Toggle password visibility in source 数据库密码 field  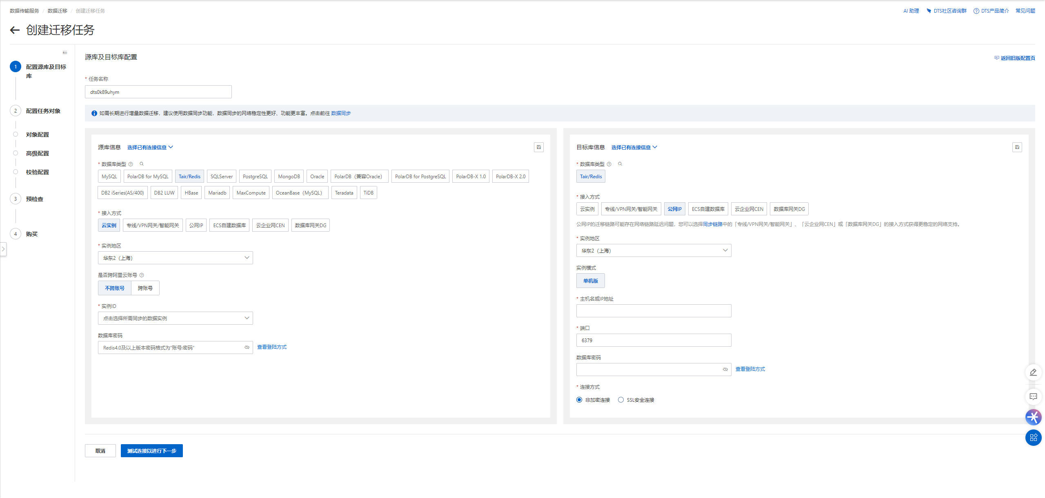(247, 347)
